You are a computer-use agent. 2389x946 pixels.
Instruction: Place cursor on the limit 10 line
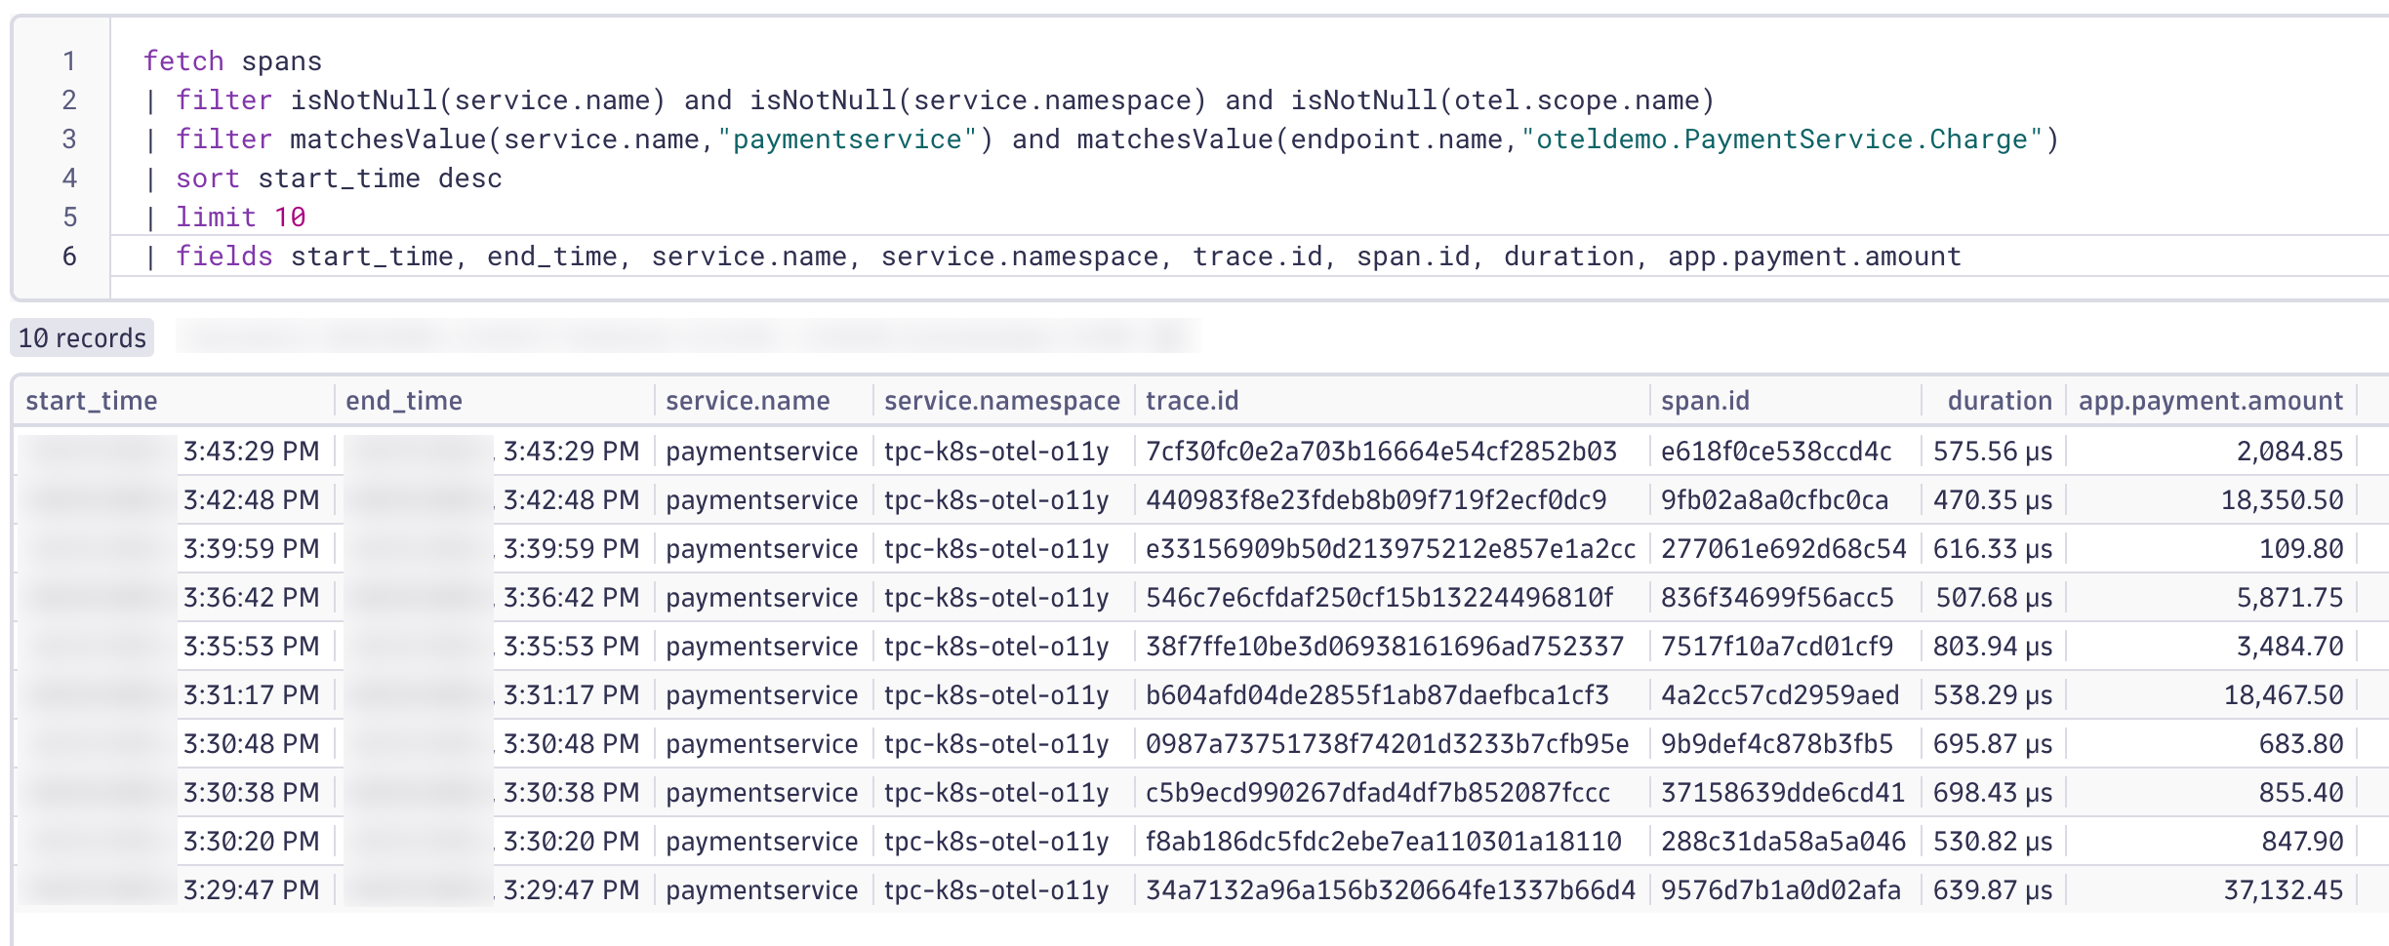pos(240,217)
